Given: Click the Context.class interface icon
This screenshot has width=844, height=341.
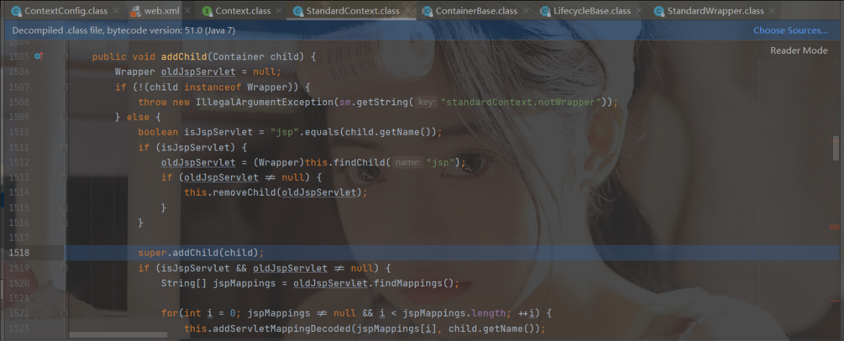Looking at the screenshot, I should coord(207,11).
